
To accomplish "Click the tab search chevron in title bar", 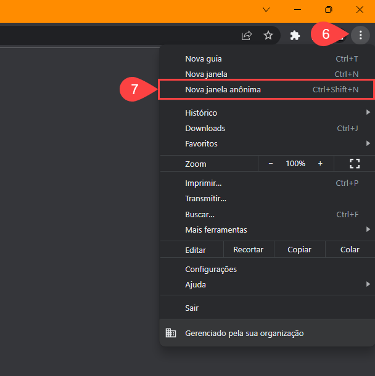I will point(266,10).
